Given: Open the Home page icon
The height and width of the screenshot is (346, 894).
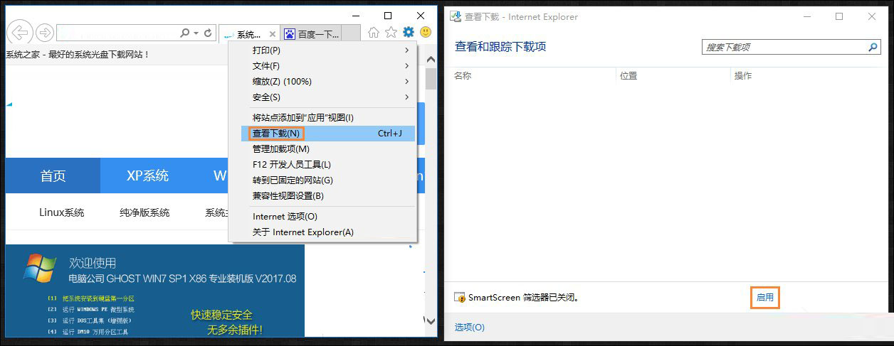Looking at the screenshot, I should pos(374,32).
